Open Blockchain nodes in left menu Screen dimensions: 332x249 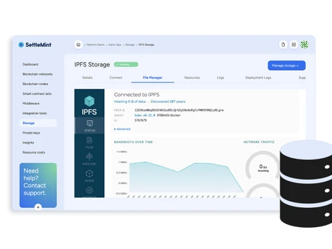pos(35,84)
